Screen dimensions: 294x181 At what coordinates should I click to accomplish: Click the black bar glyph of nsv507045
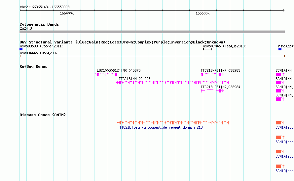[207, 49]
